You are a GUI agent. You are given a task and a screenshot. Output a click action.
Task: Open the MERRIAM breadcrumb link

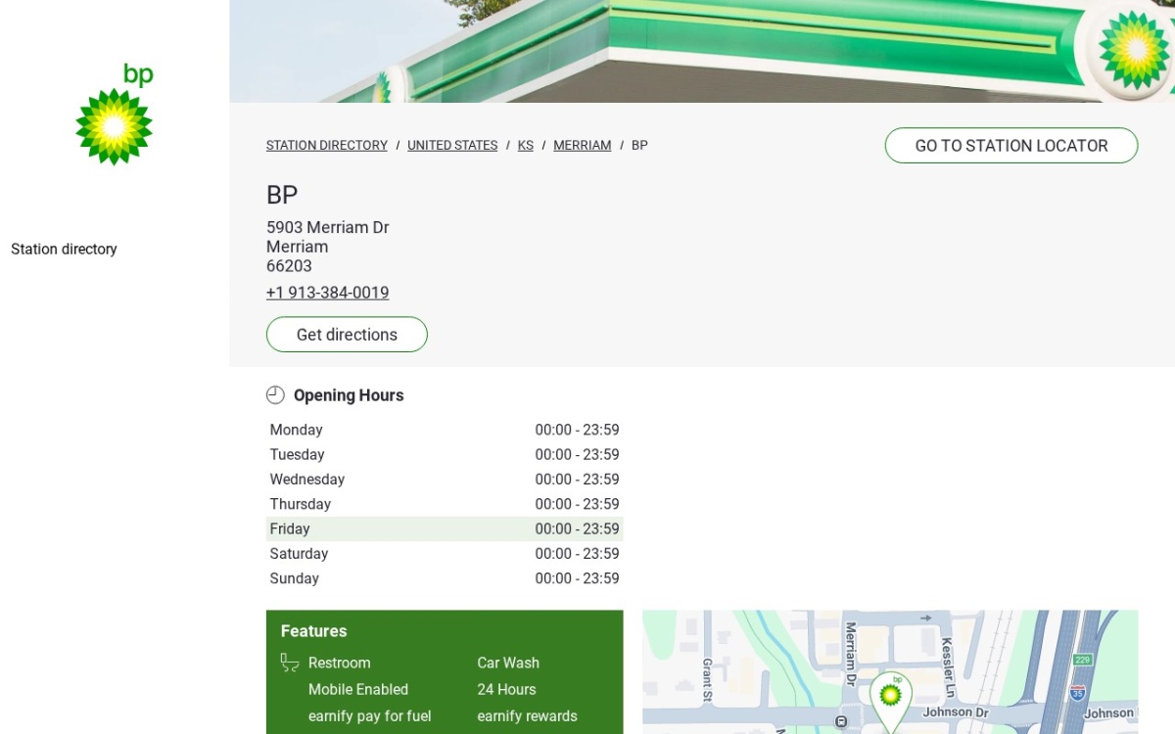582,145
